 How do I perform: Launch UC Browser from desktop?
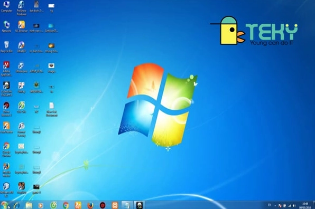click(22, 27)
